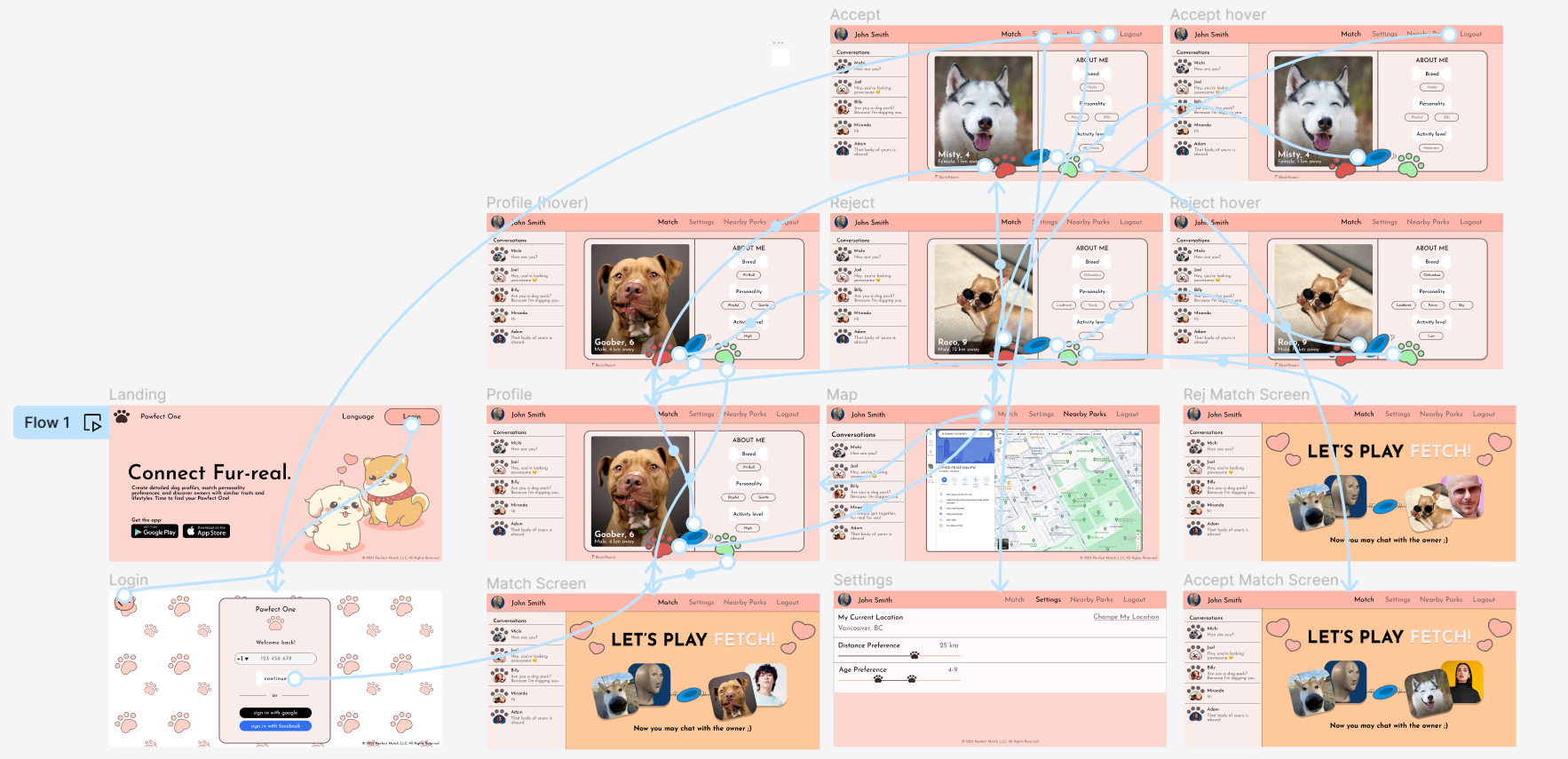Click sign in with google button
1568x759 pixels.
click(275, 713)
